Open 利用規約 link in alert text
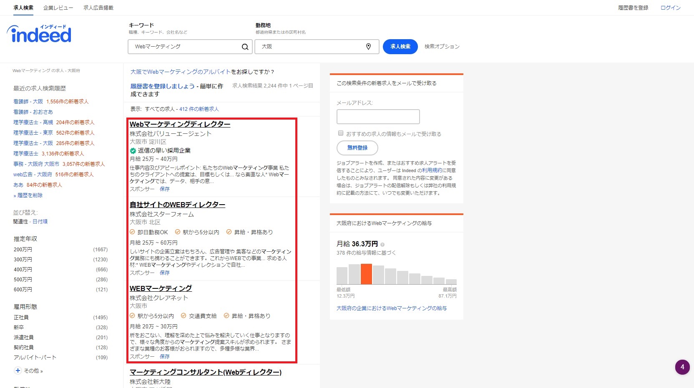 point(432,170)
